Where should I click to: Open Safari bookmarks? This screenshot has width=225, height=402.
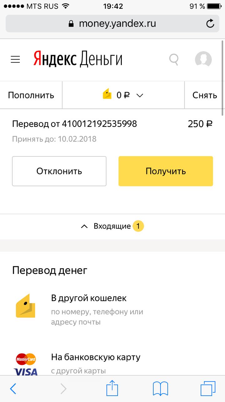160,388
